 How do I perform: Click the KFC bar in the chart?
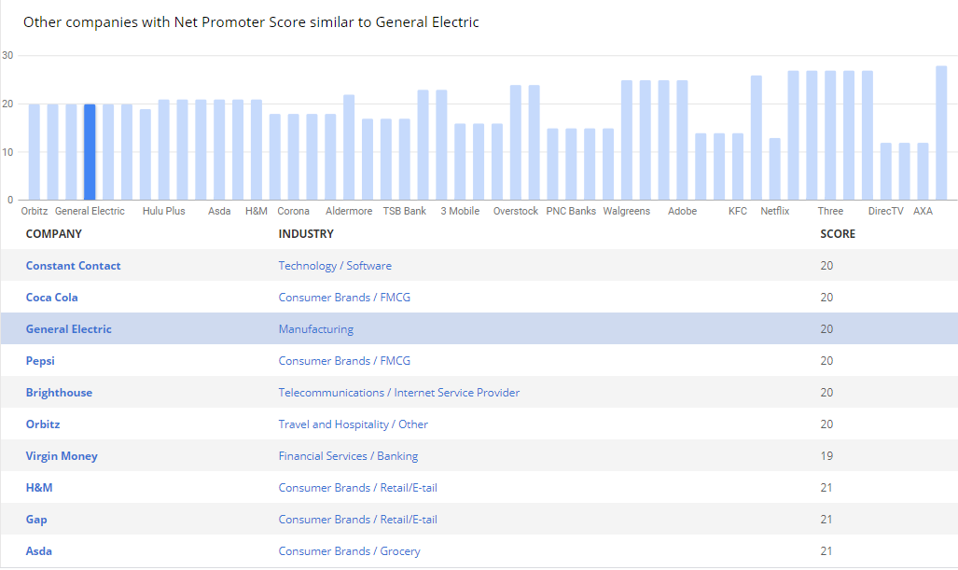tap(738, 166)
